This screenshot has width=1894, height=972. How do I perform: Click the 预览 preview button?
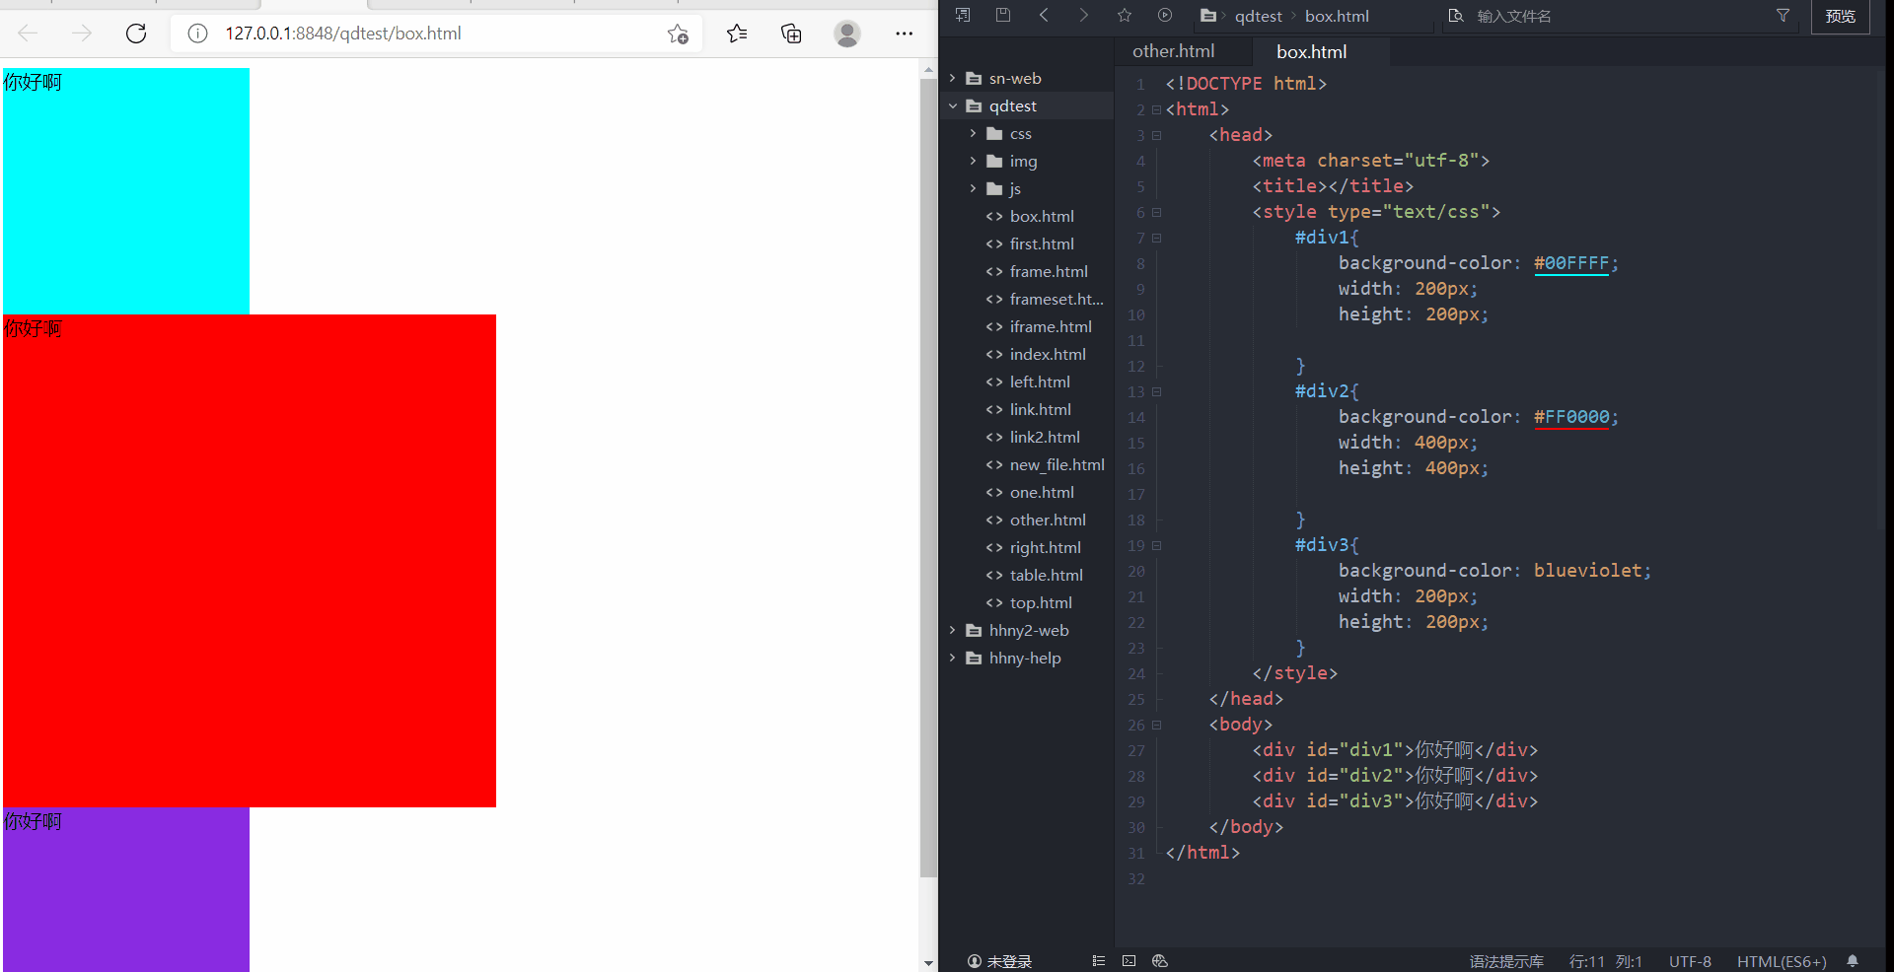click(1840, 16)
